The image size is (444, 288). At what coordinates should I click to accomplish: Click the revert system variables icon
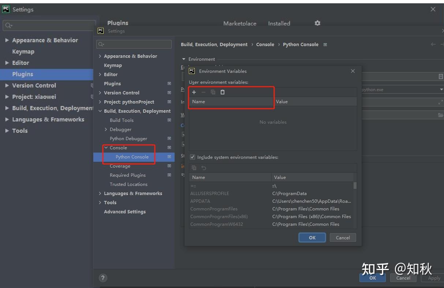204,168
